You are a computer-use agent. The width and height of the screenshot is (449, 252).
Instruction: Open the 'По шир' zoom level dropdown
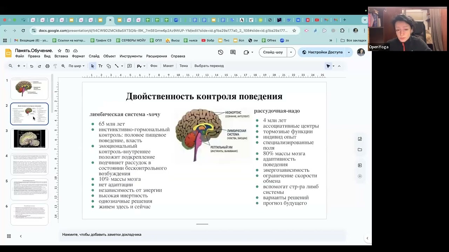76,66
